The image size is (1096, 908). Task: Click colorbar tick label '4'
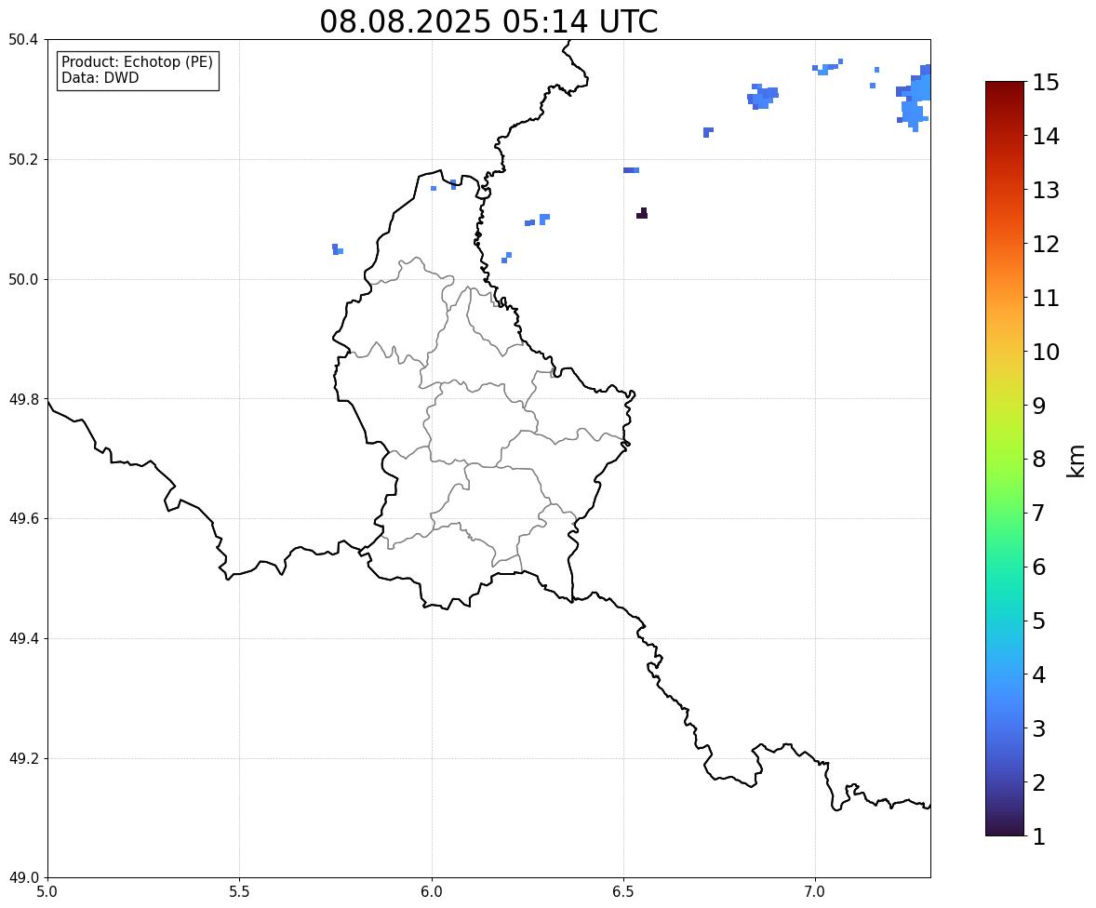click(1038, 675)
